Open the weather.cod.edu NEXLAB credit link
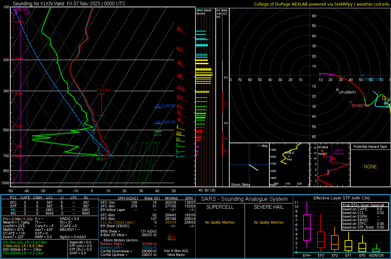Screen dimensions: 391x259 point(322,4)
